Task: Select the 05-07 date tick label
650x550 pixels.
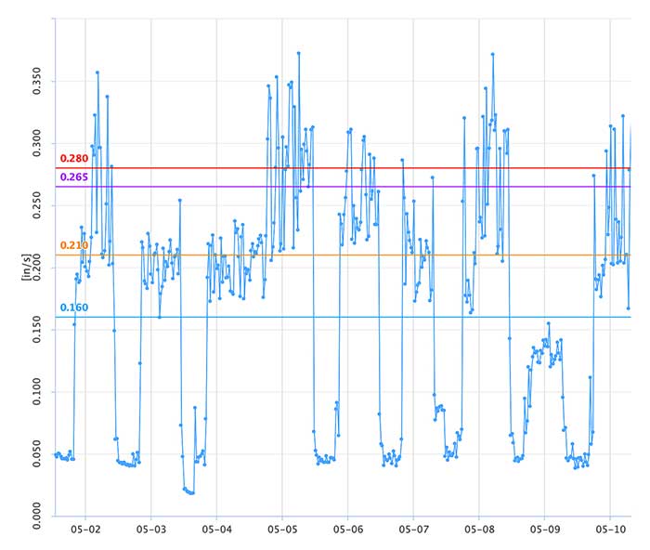Action: (414, 530)
